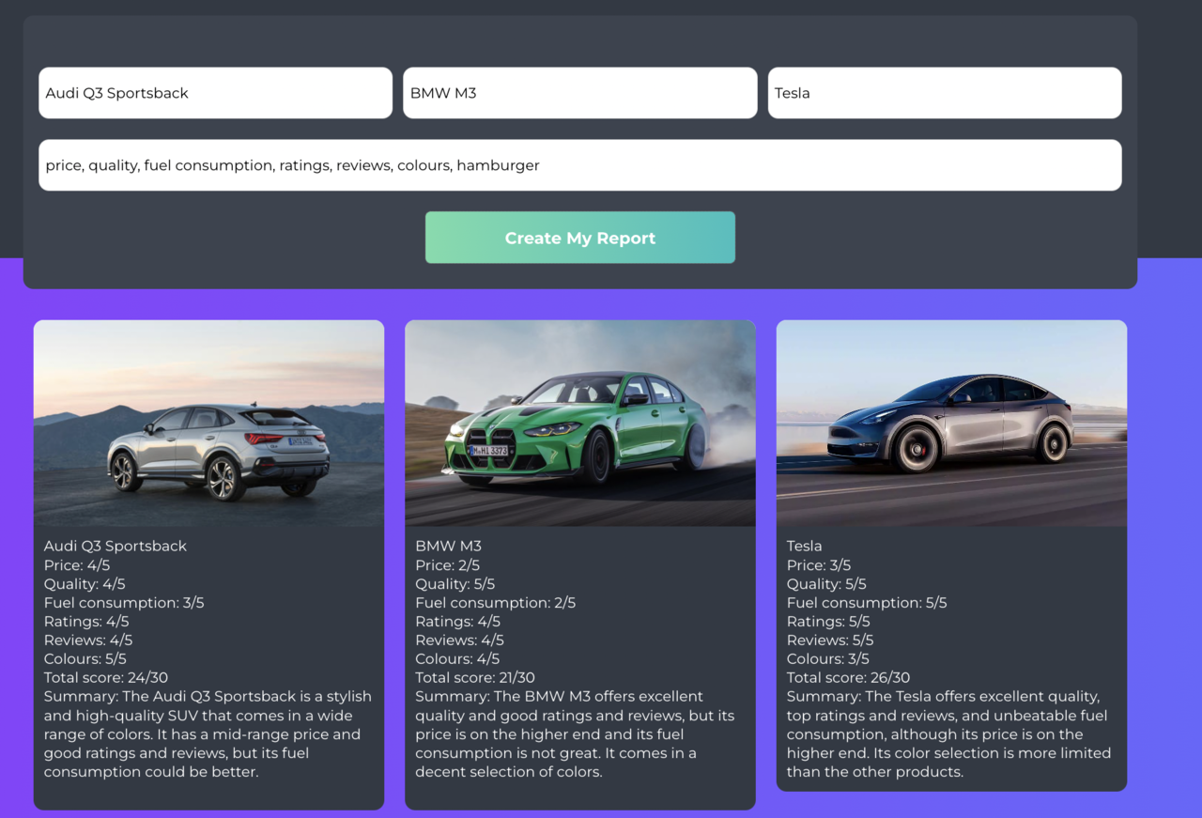
Task: Click the Tesla summary text
Action: (950, 733)
